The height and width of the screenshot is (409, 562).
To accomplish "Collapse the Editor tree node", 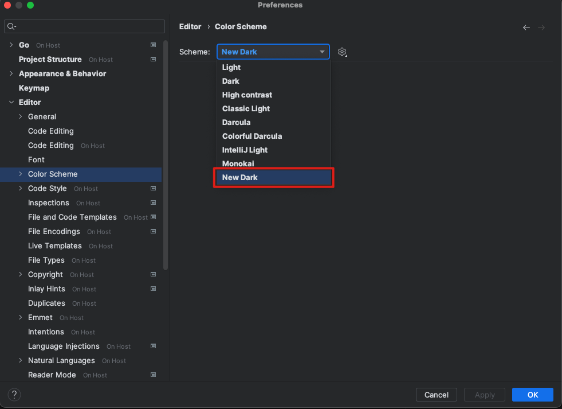I will click(10, 102).
